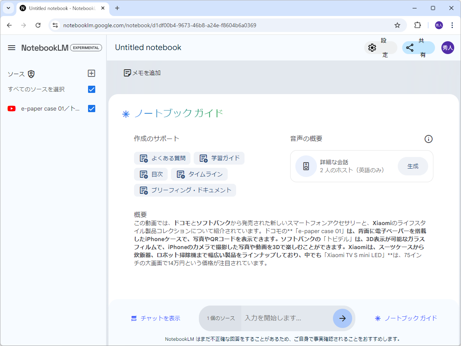Send a message with the arrow icon

click(343, 318)
